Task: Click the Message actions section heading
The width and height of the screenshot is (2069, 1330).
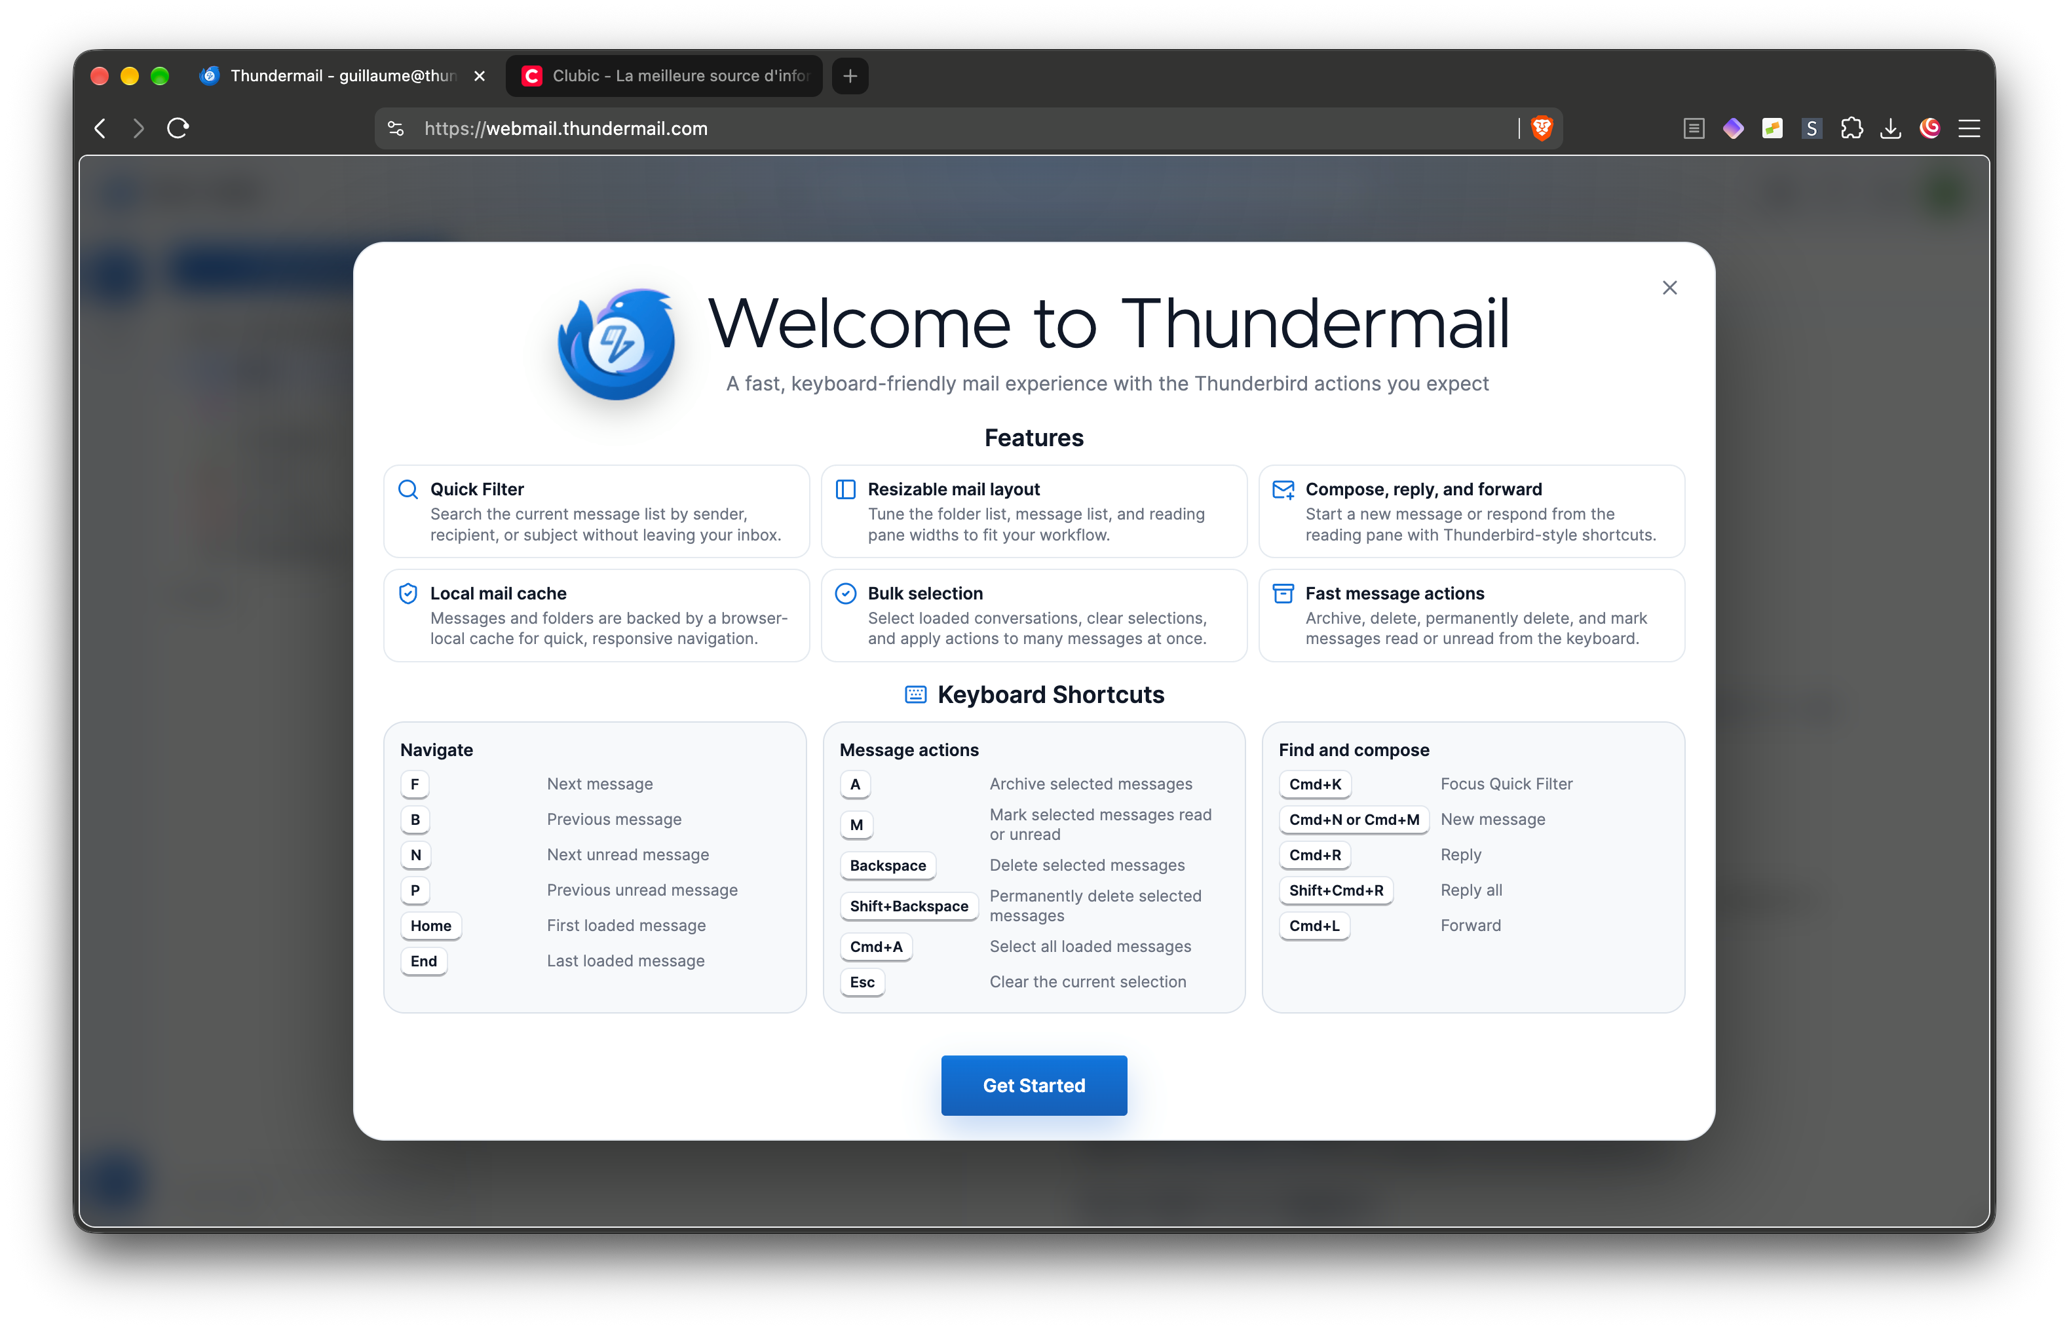Action: [x=909, y=750]
